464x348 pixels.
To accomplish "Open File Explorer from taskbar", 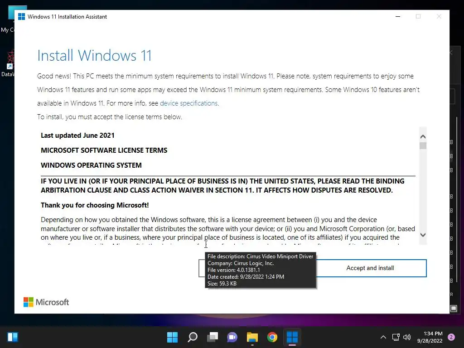I will click(x=252, y=337).
